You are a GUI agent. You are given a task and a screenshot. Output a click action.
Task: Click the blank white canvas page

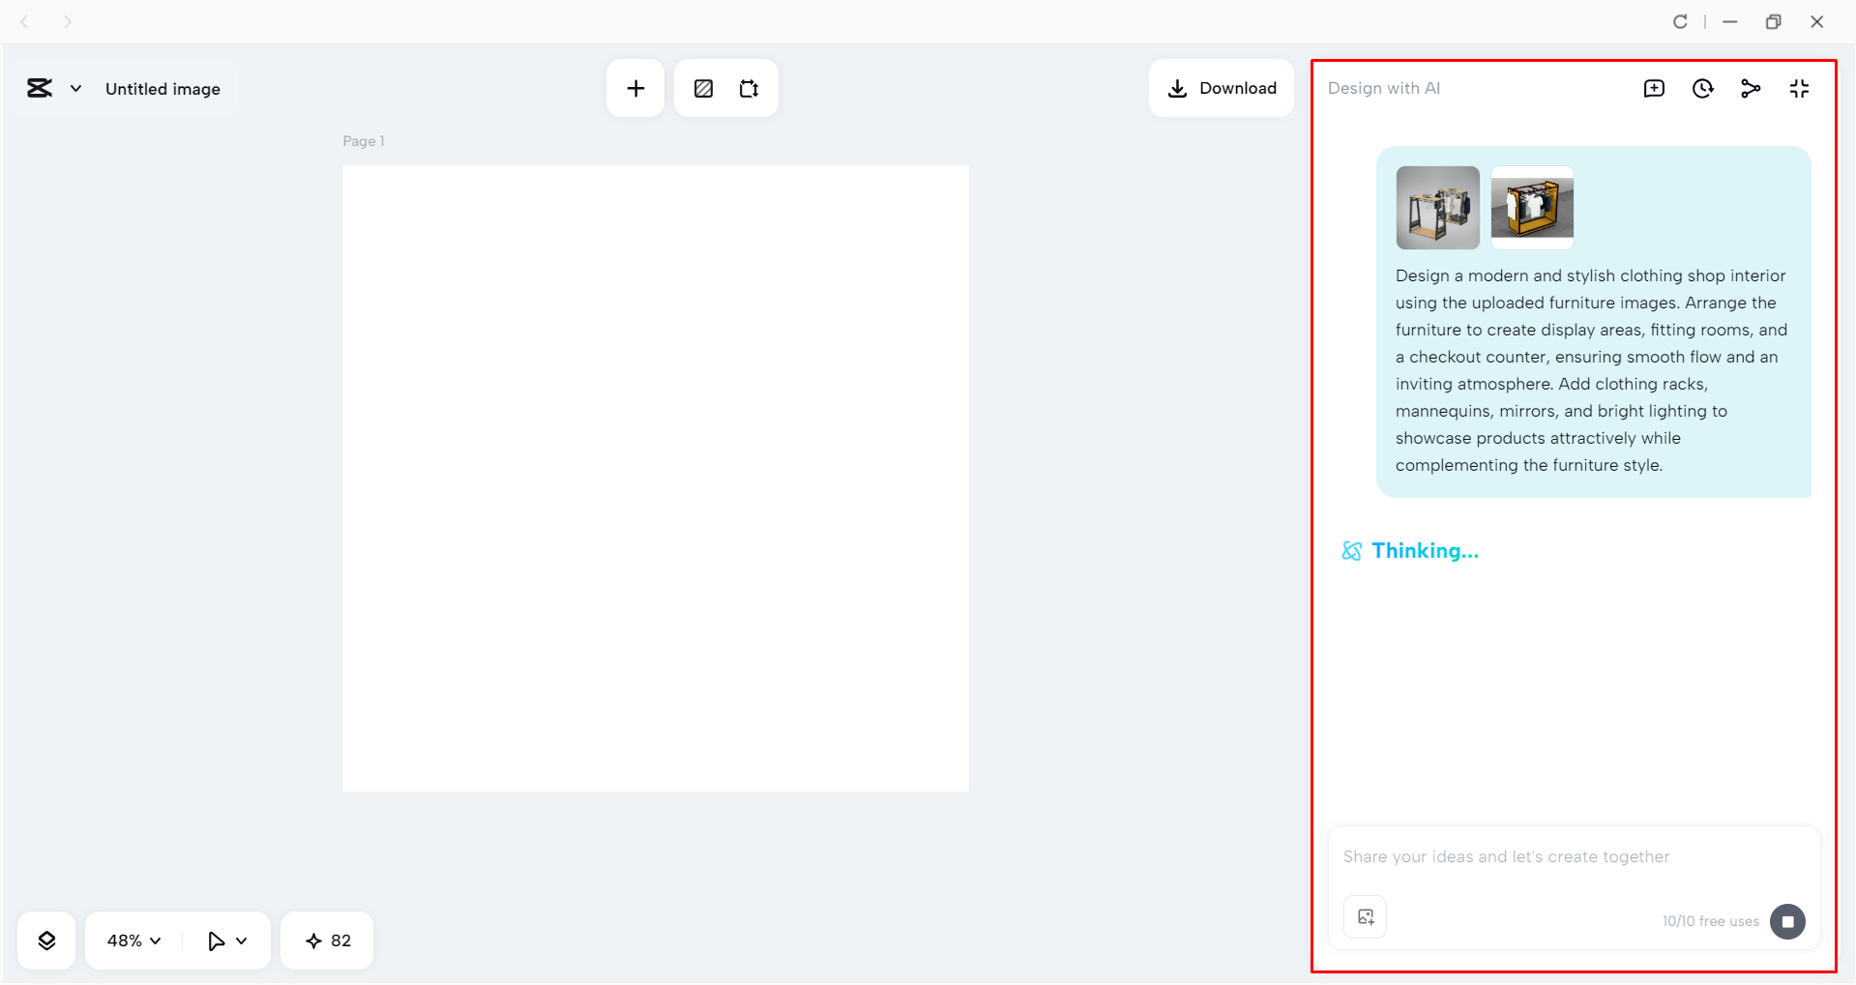click(x=656, y=478)
